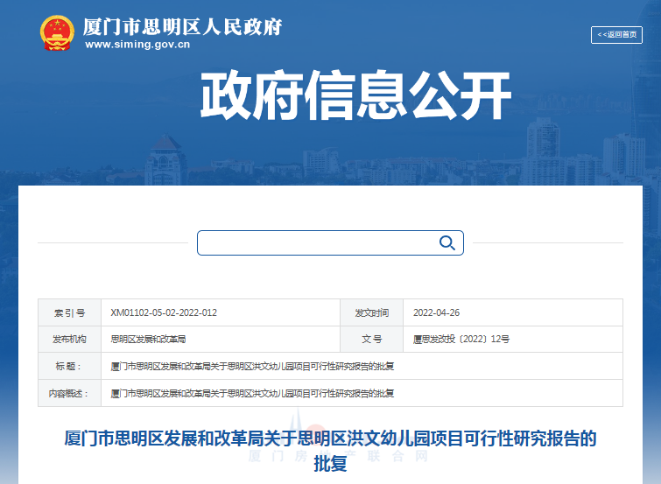Viewport: 661px width, 484px height.
Task: Click the 文号 label cell
Action: (371, 339)
